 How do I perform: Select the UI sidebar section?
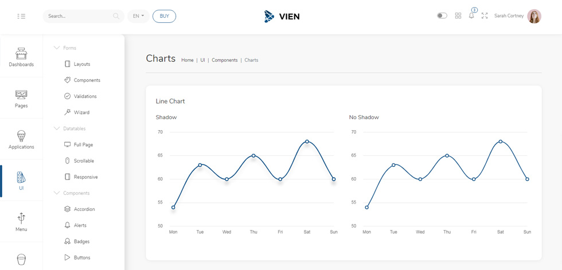pyautogui.click(x=21, y=181)
